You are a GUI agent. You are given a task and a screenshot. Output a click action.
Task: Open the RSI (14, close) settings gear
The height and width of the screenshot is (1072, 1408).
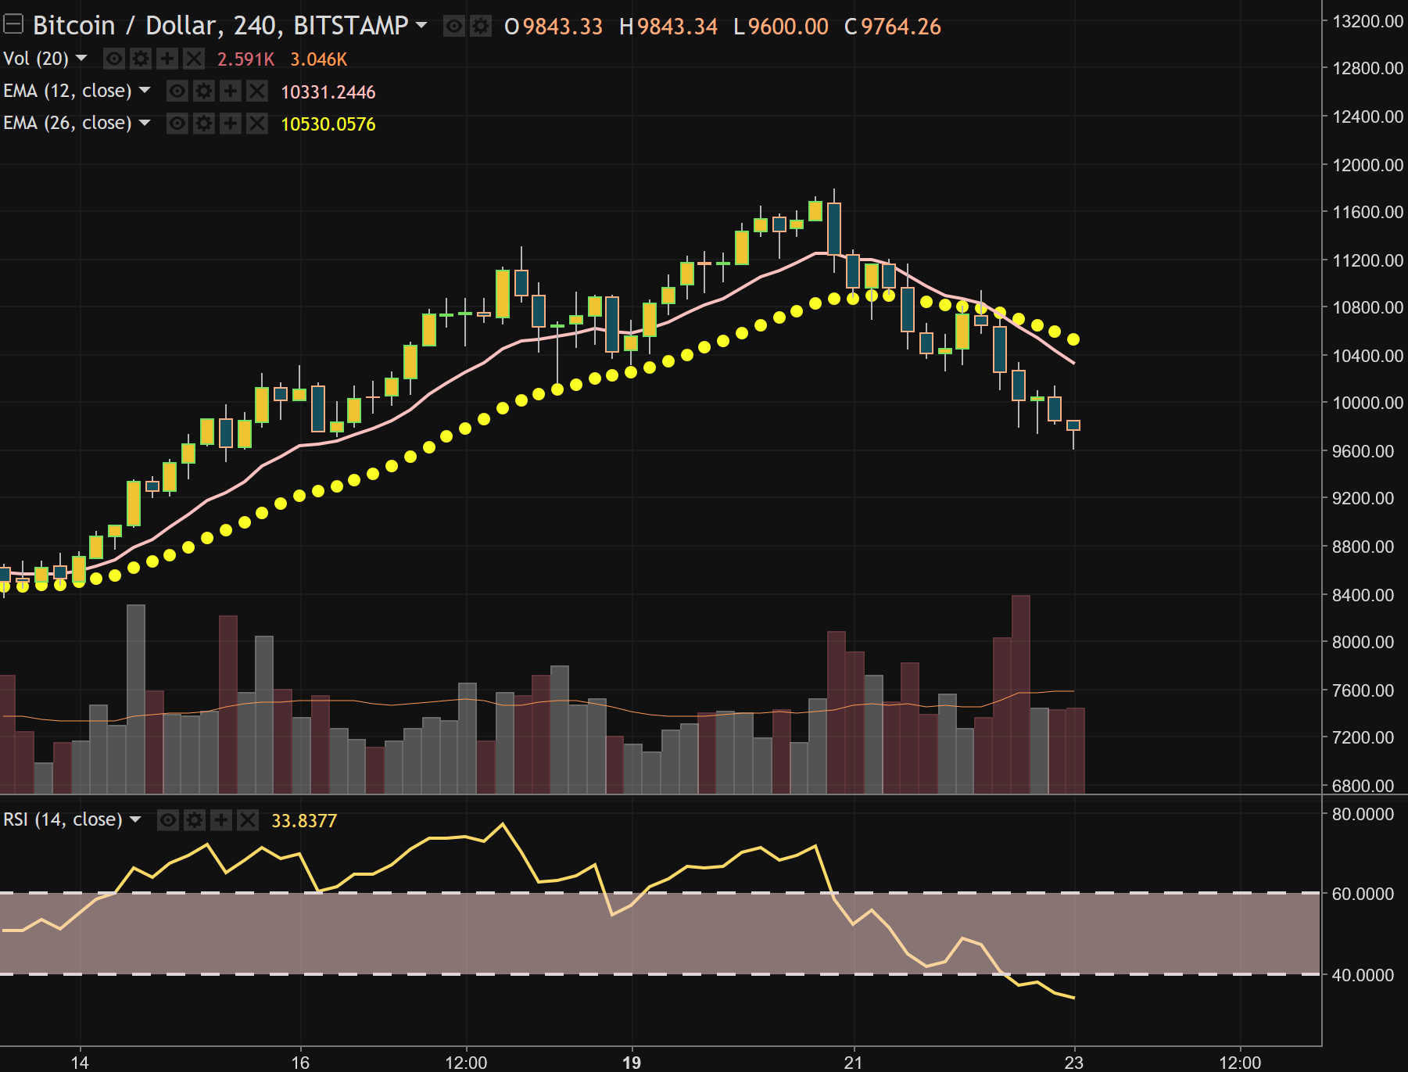click(x=195, y=820)
